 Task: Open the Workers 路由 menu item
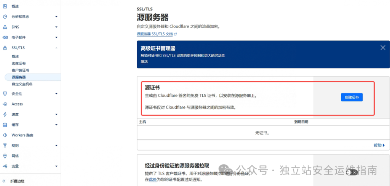coord(22,135)
